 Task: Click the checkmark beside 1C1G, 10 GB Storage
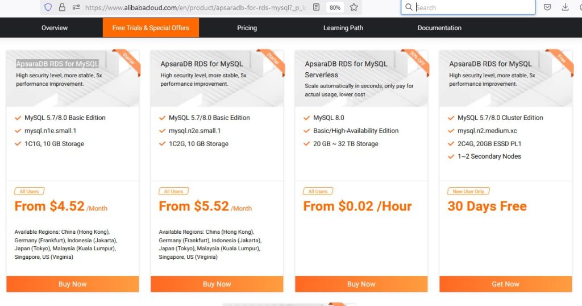click(x=18, y=144)
